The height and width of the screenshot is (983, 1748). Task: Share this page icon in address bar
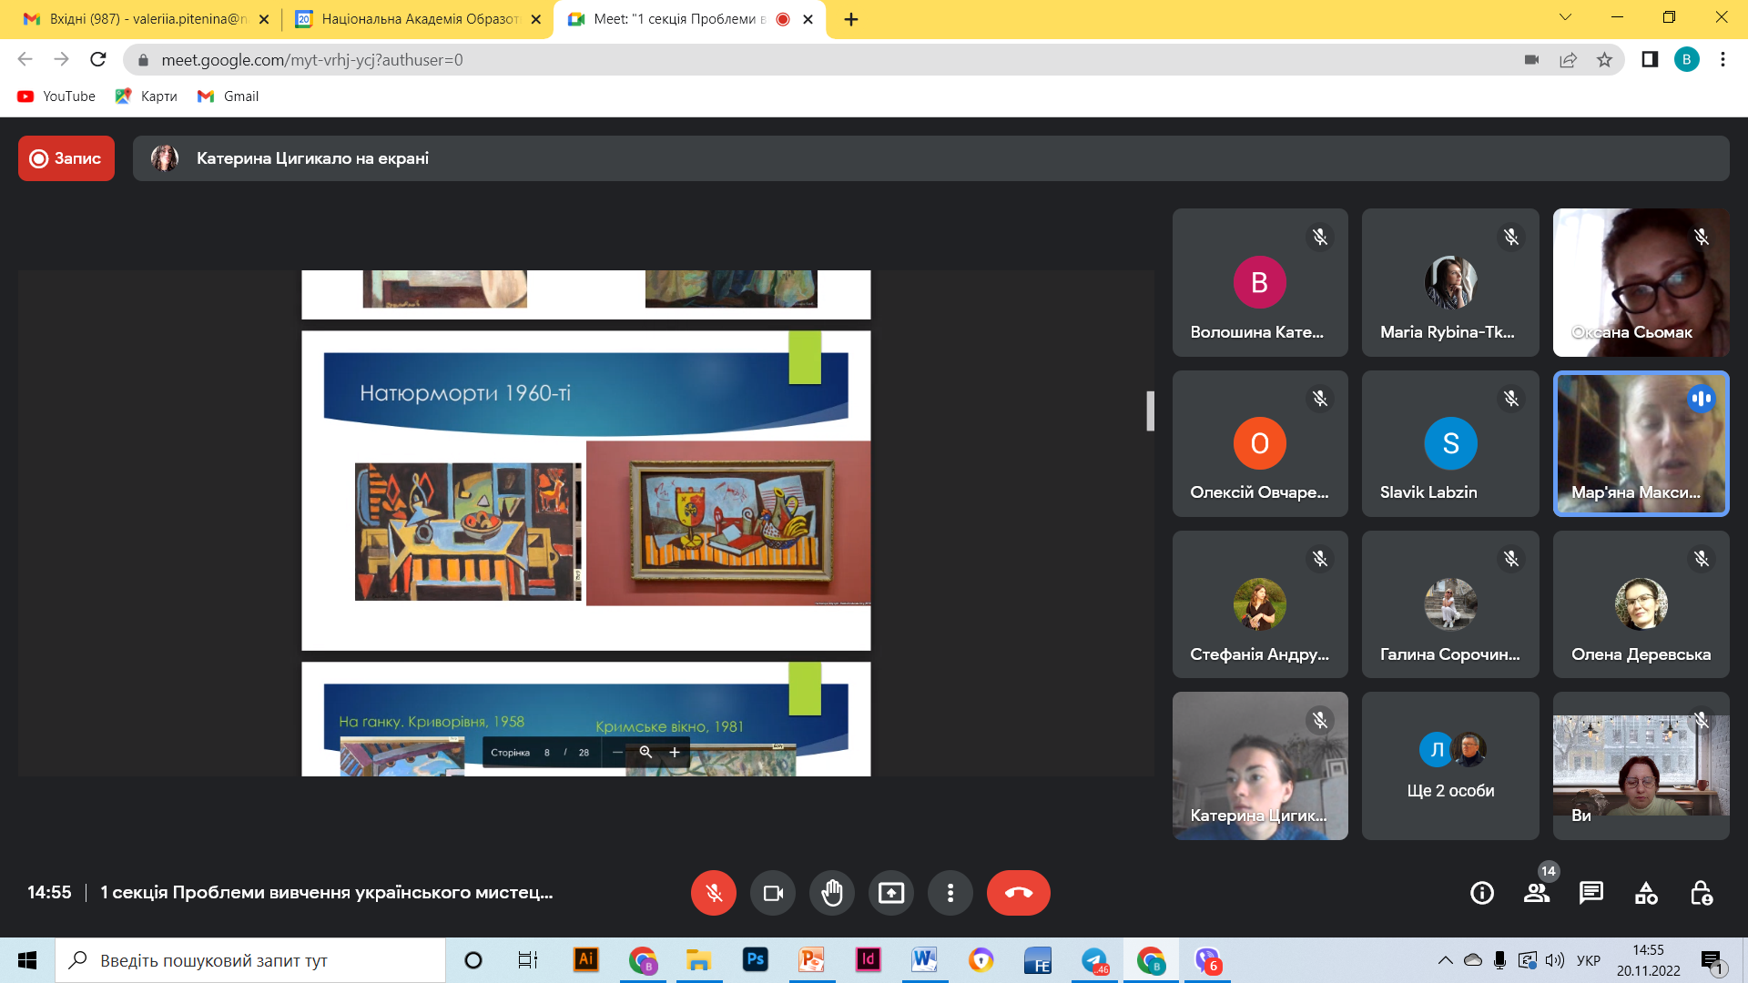pos(1568,60)
